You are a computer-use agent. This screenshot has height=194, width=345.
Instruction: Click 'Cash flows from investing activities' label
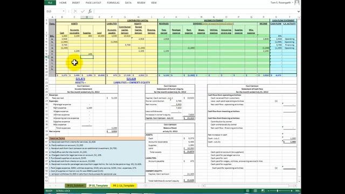[224, 112]
